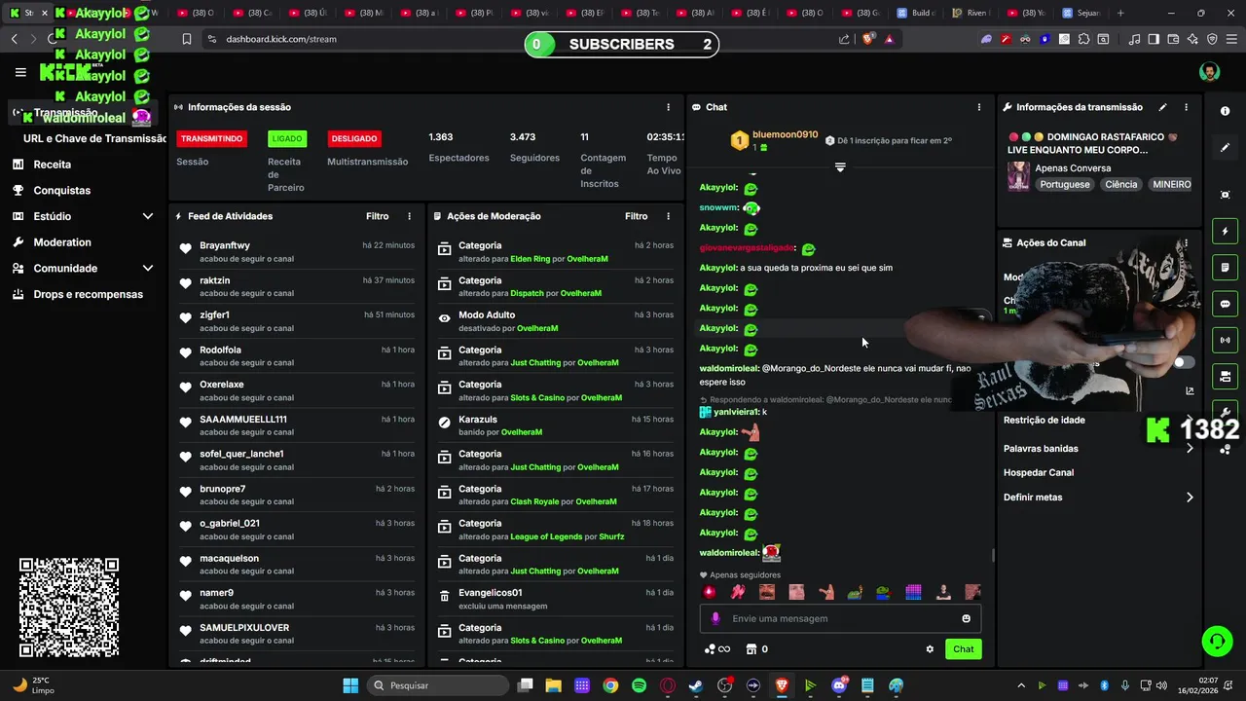The width and height of the screenshot is (1246, 701).
Task: Open the green support headset button
Action: tap(1217, 641)
